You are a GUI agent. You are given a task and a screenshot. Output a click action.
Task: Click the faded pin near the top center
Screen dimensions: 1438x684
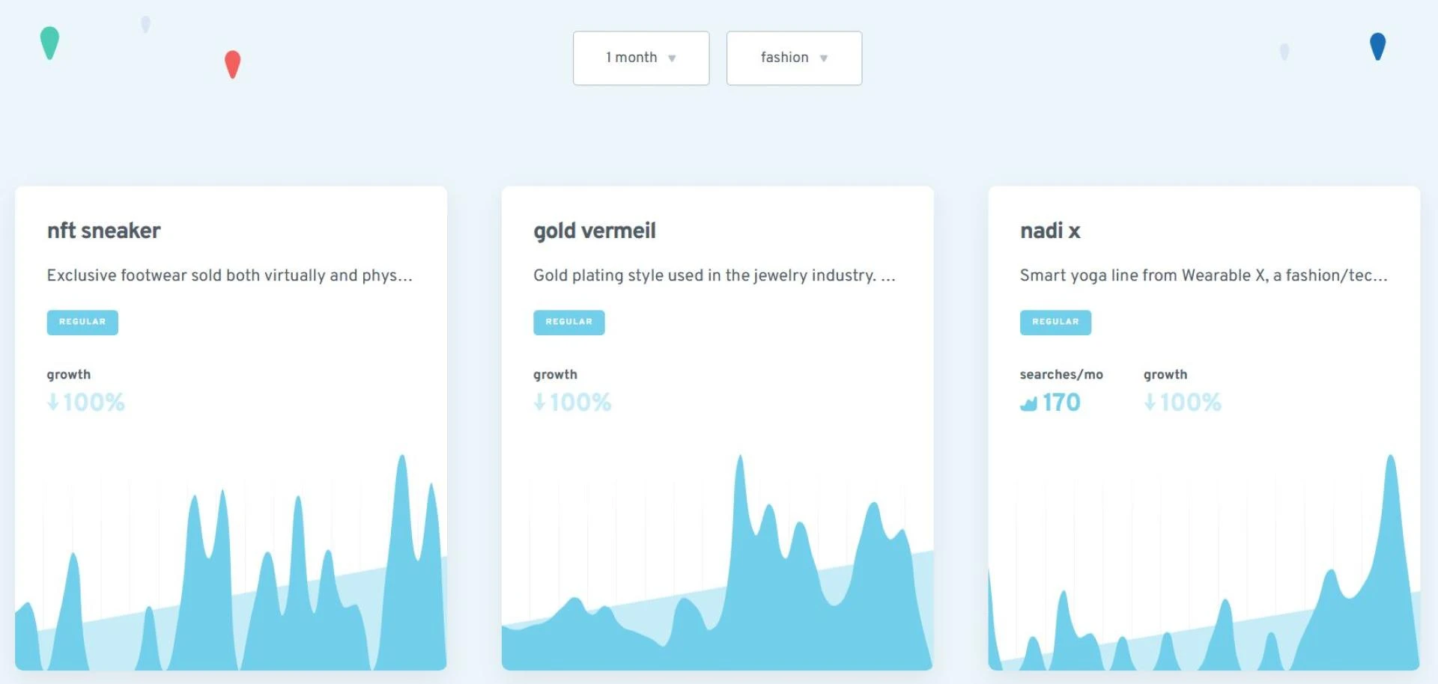coord(145,25)
